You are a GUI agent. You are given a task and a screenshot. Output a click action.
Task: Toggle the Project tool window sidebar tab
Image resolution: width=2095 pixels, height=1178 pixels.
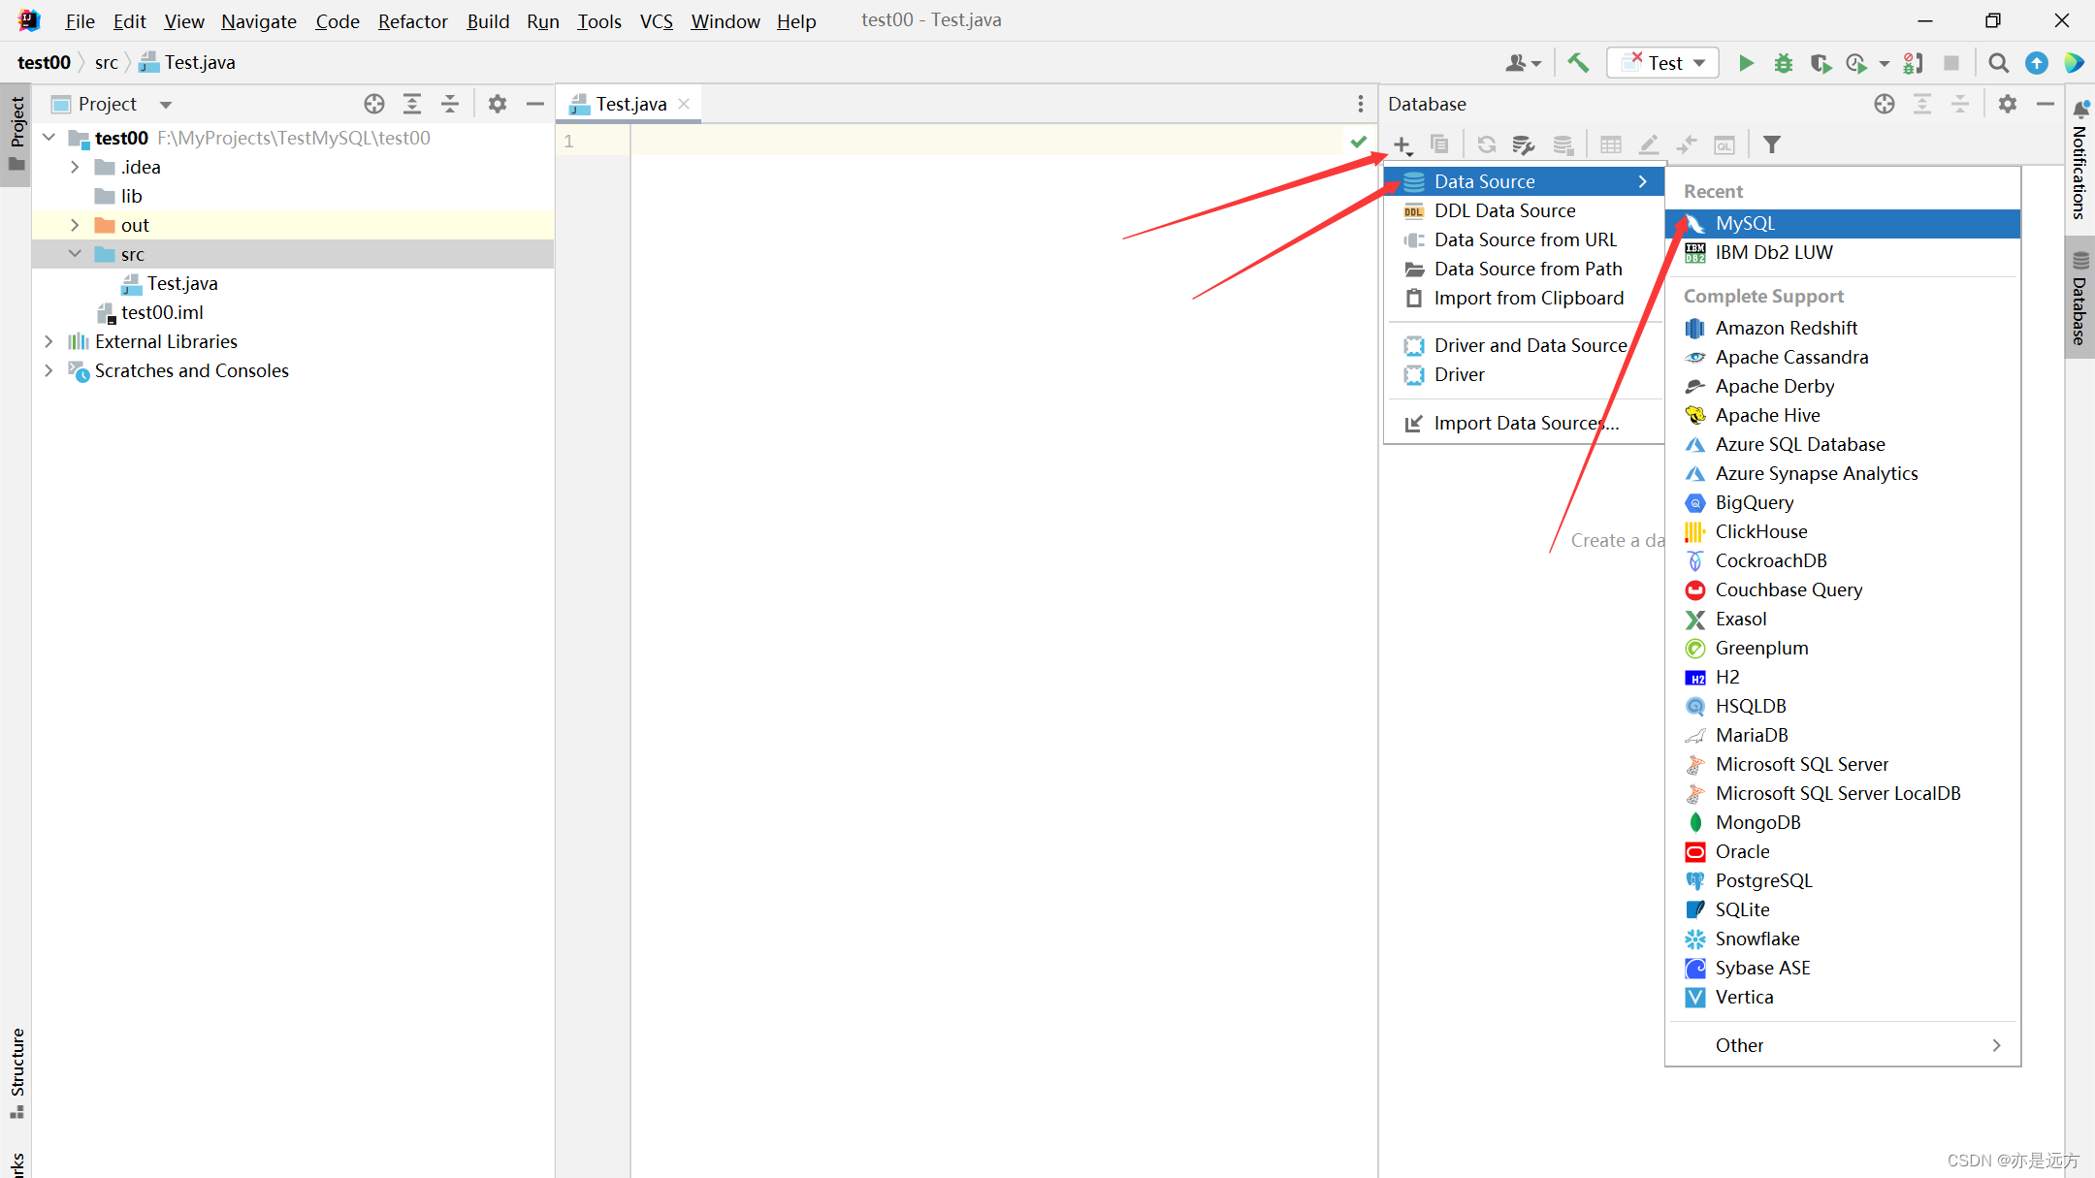pos(16,131)
